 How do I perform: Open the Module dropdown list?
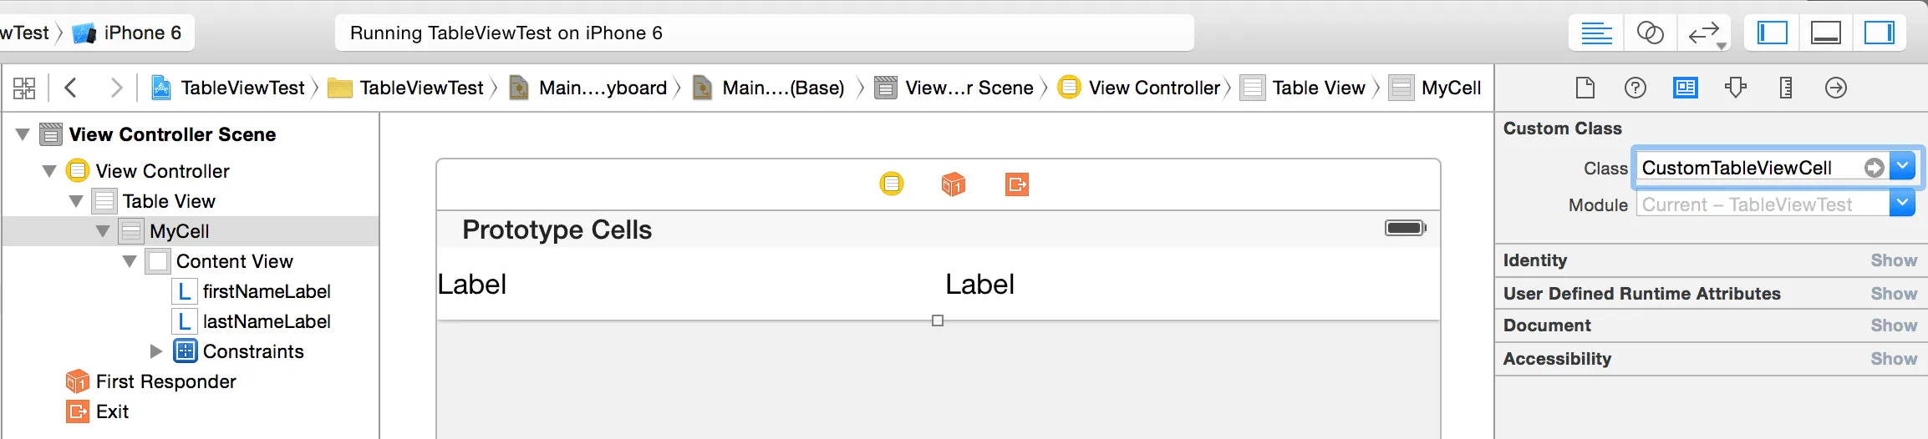point(1902,204)
